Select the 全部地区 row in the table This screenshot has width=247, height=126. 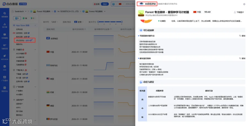[89, 39]
